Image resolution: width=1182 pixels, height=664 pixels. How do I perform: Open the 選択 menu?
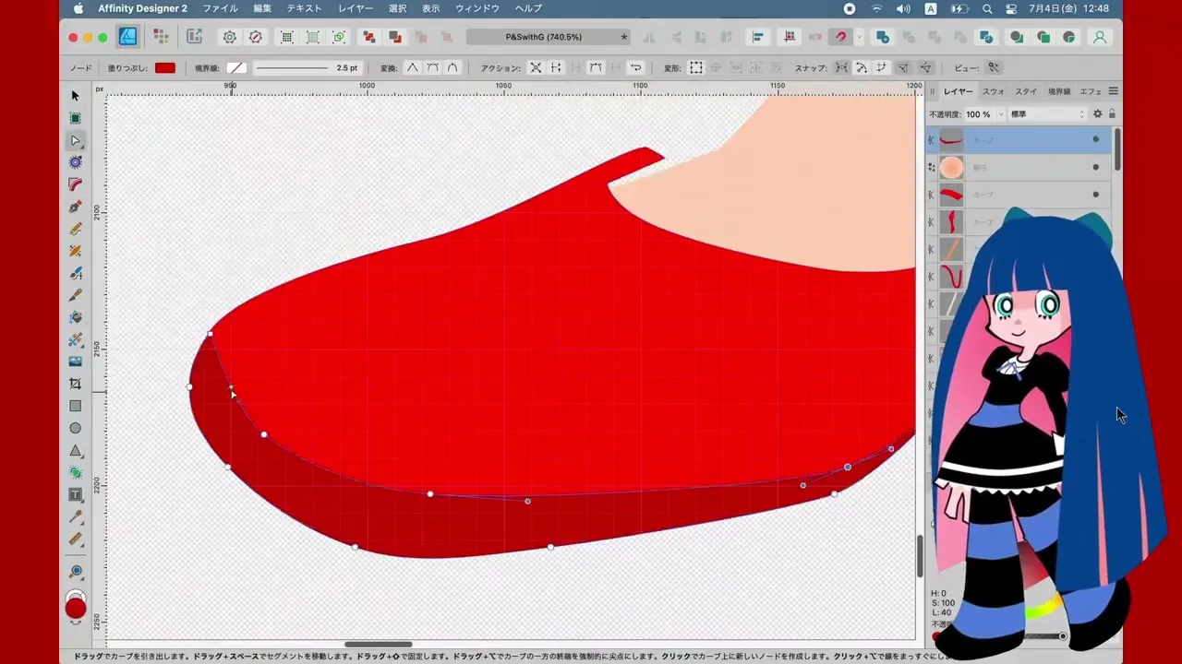tap(397, 8)
